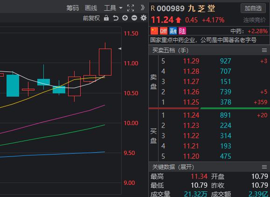Image resolution: width=270 pixels, height=197 pixels.
Task: Click the current price 11.24
Action: pos(162,20)
